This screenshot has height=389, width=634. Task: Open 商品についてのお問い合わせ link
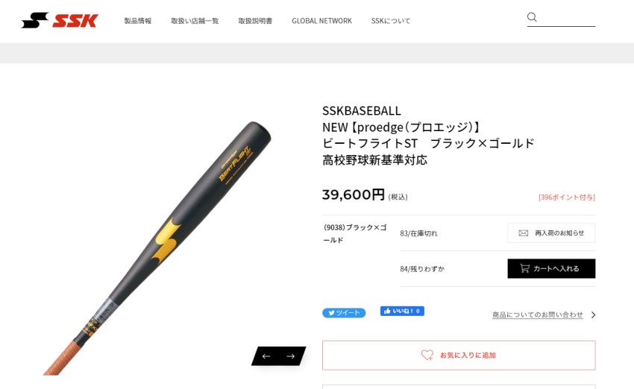(537, 314)
